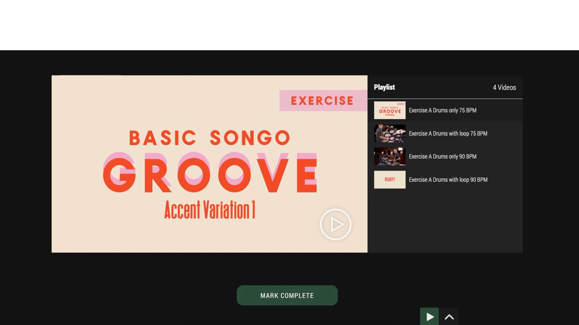The image size is (579, 325).
Task: Click the Basic Songo Groove playlist thumbnail
Action: click(390, 110)
